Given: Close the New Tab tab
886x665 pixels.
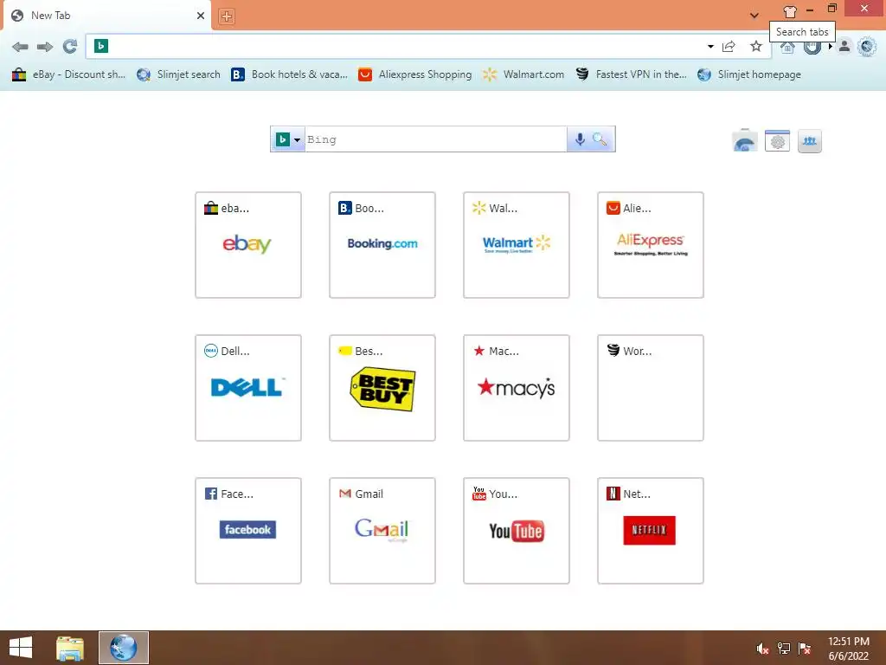Looking at the screenshot, I should pyautogui.click(x=201, y=16).
